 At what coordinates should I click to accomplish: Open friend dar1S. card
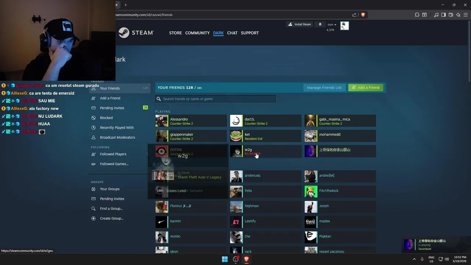(266, 121)
